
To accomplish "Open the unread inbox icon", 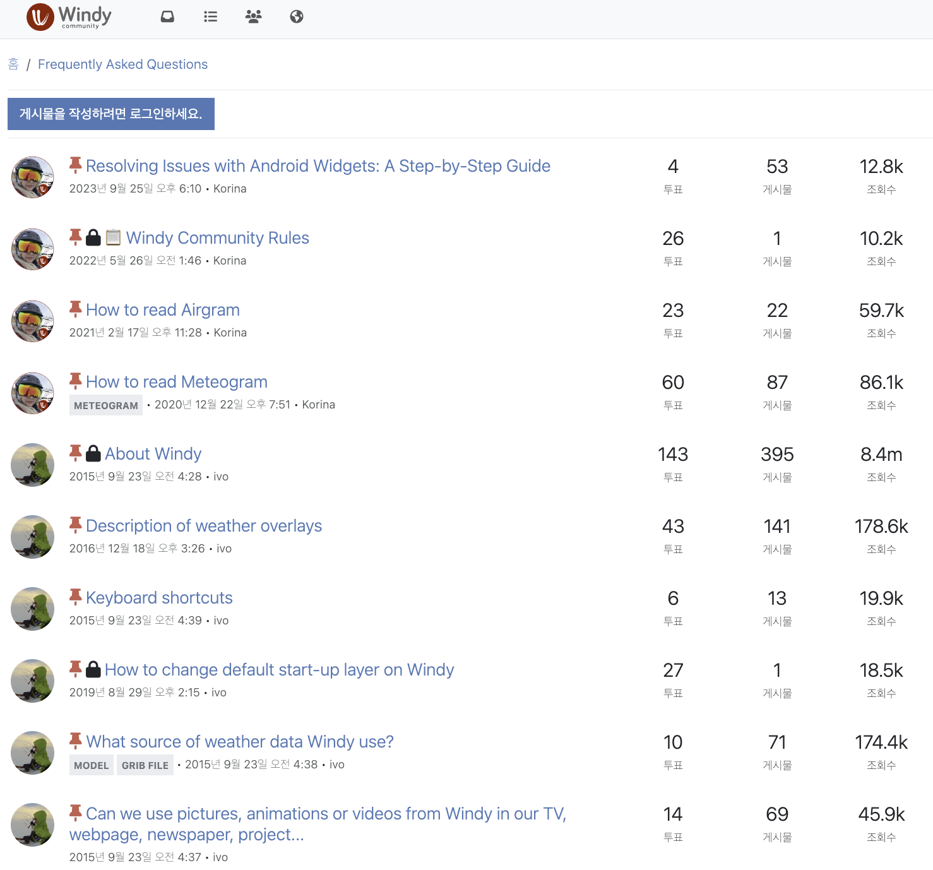I will (167, 16).
